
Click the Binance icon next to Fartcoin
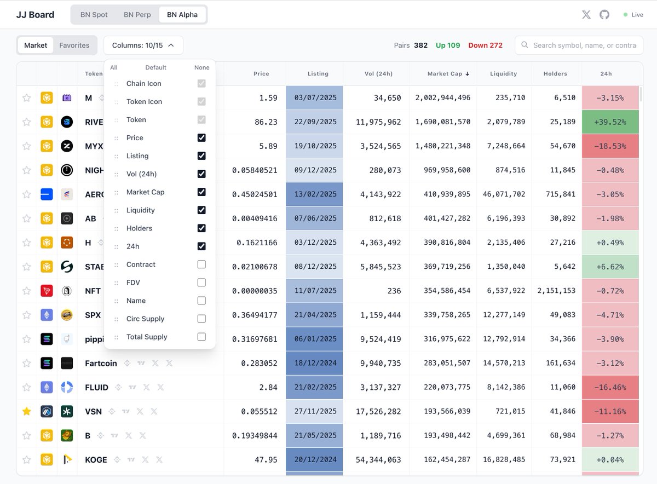pyautogui.click(x=127, y=363)
